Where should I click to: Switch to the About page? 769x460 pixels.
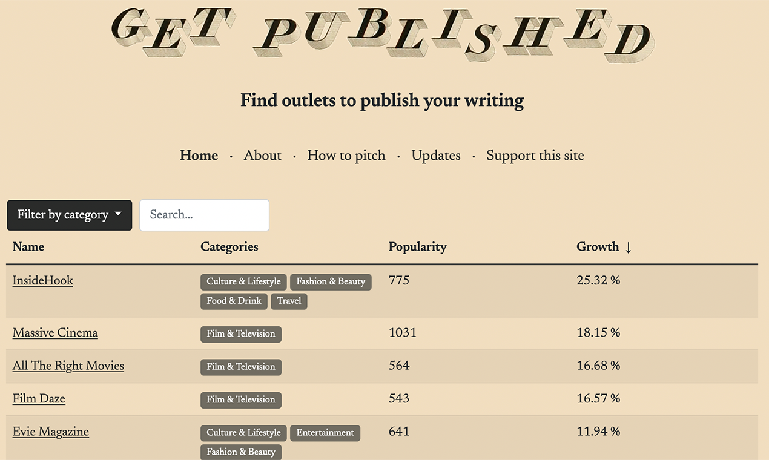(x=262, y=156)
